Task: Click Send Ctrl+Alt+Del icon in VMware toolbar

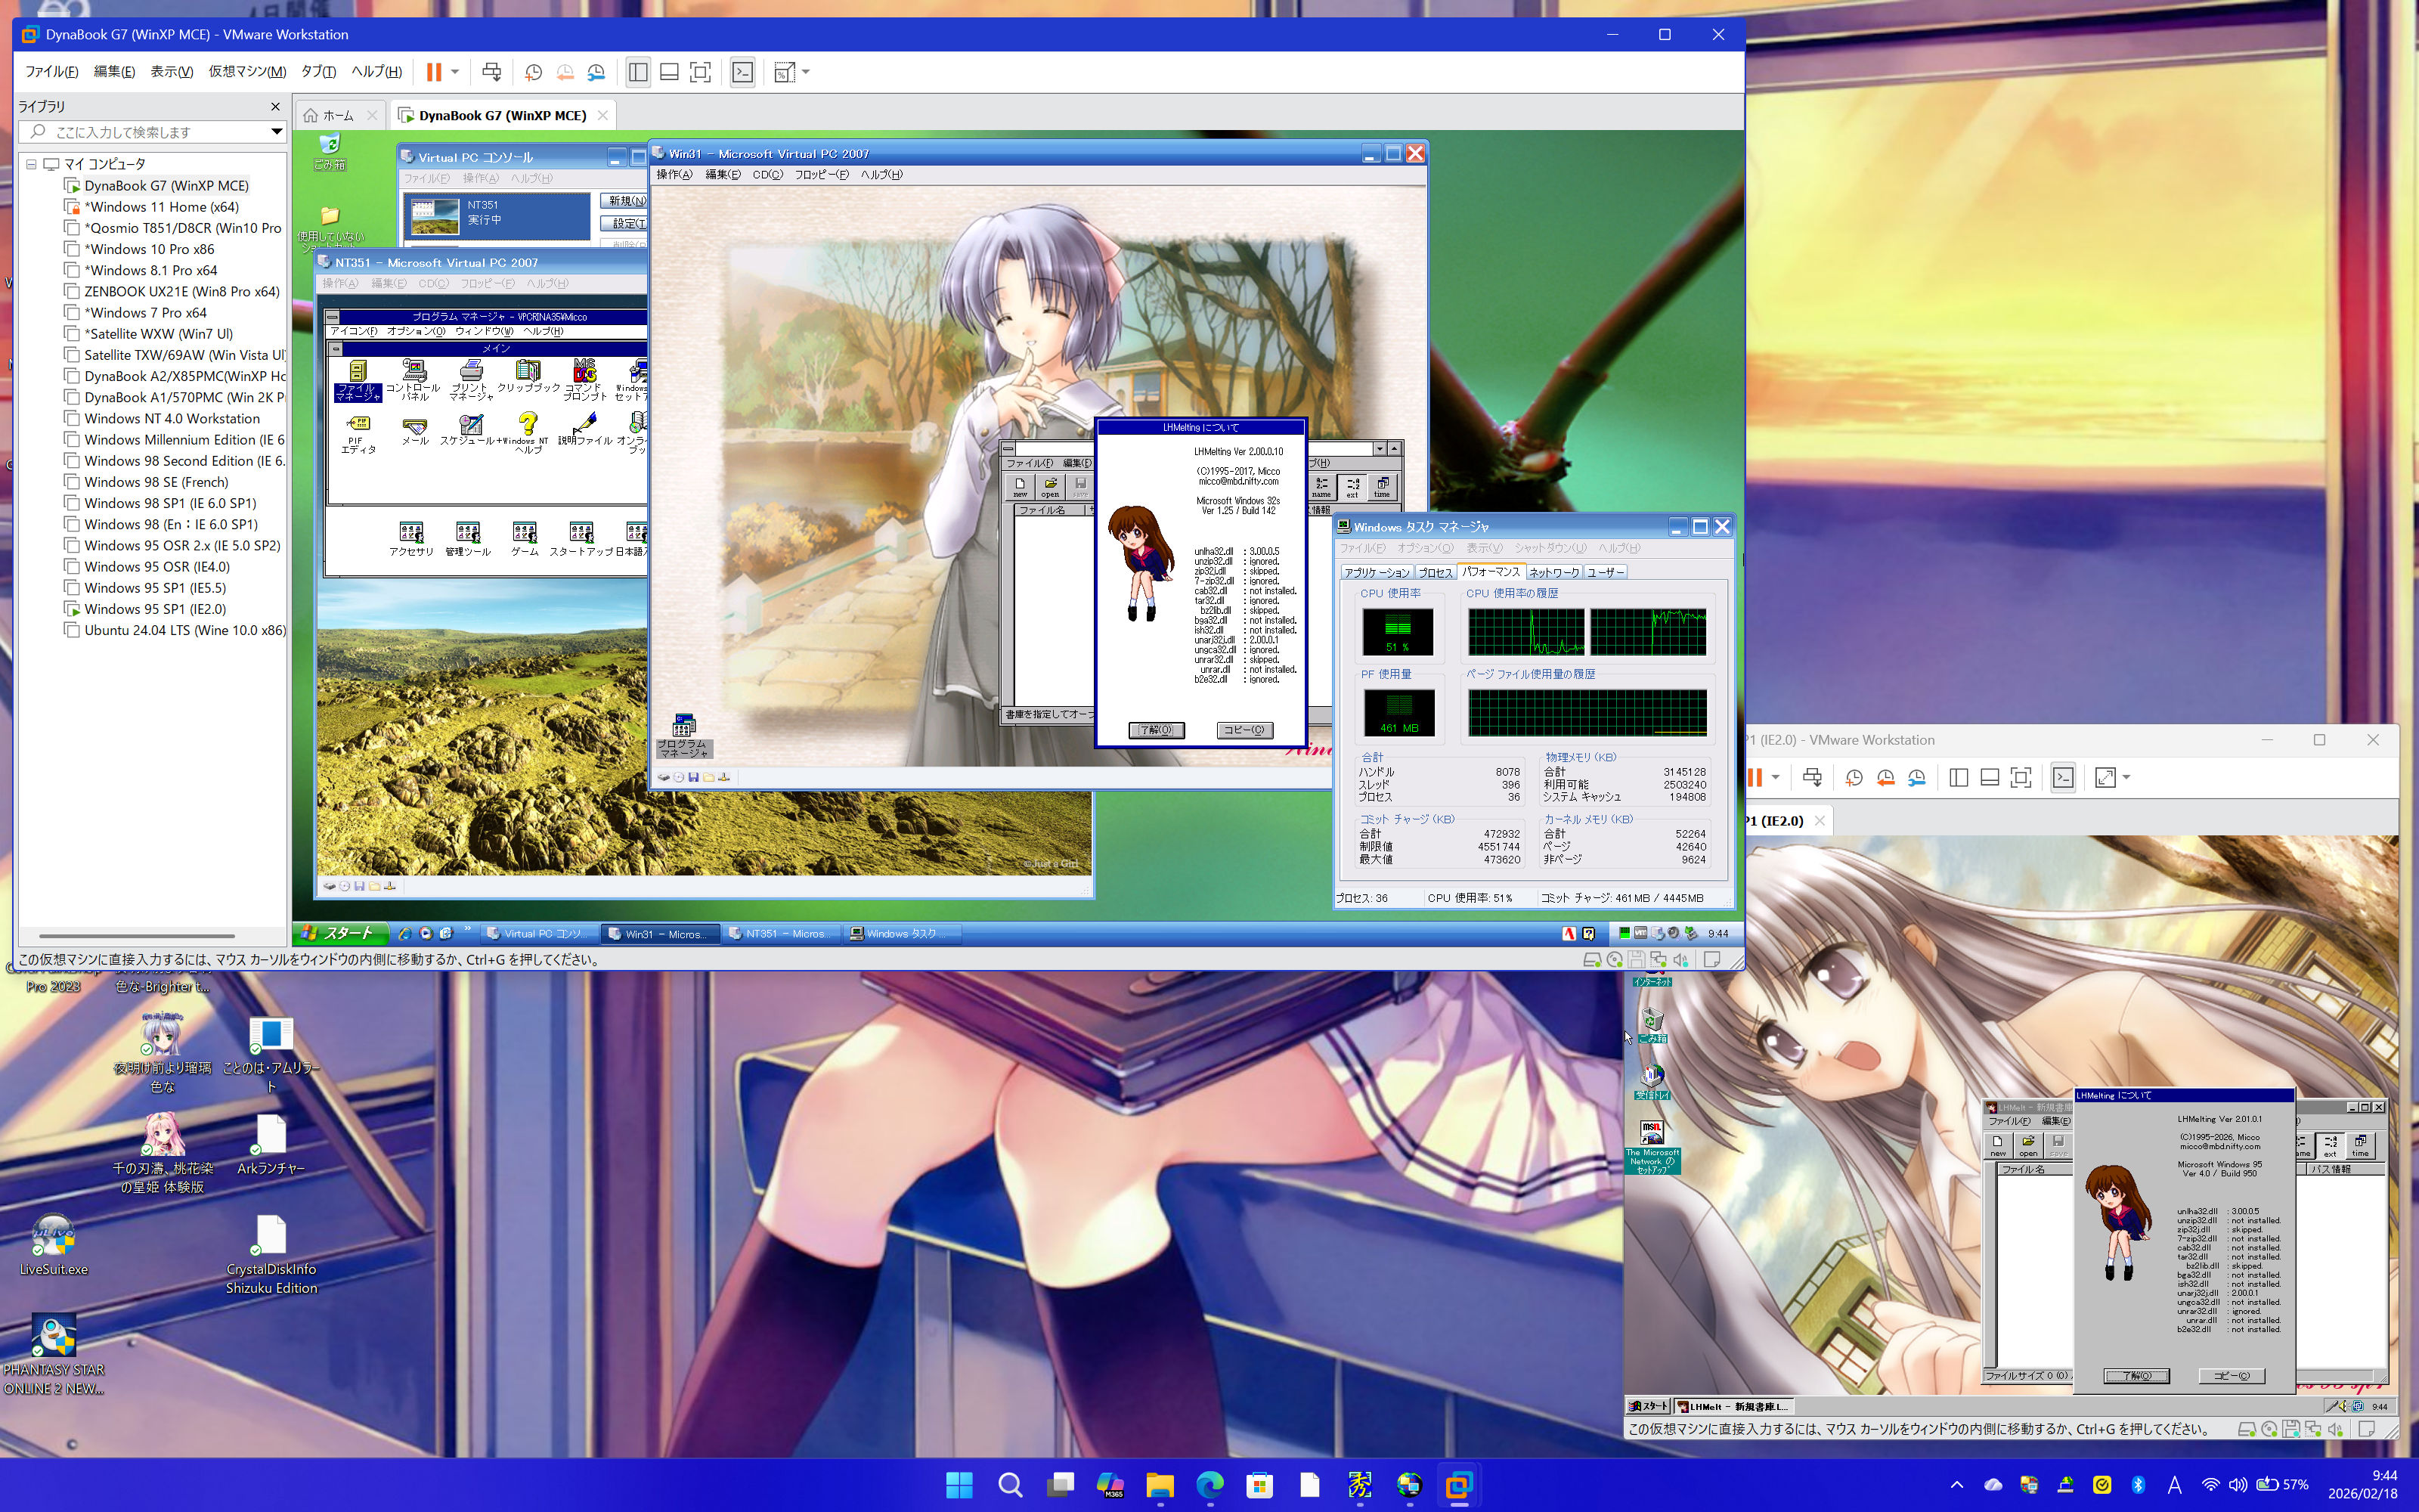Action: (x=492, y=72)
